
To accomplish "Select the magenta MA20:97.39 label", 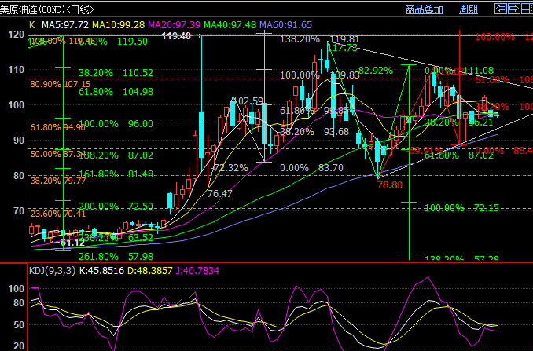I will tap(174, 25).
